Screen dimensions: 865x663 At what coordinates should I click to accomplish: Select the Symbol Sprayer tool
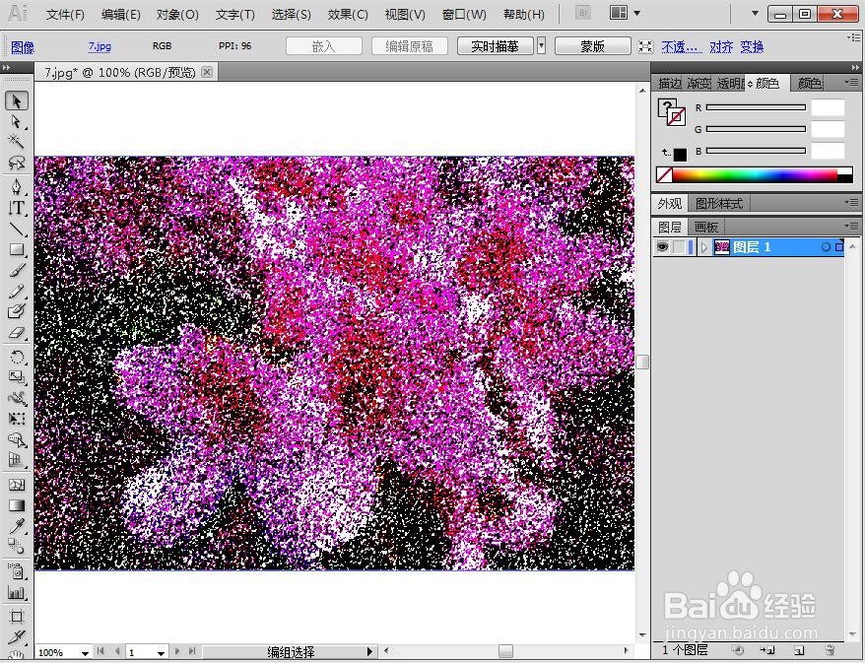coord(17,571)
